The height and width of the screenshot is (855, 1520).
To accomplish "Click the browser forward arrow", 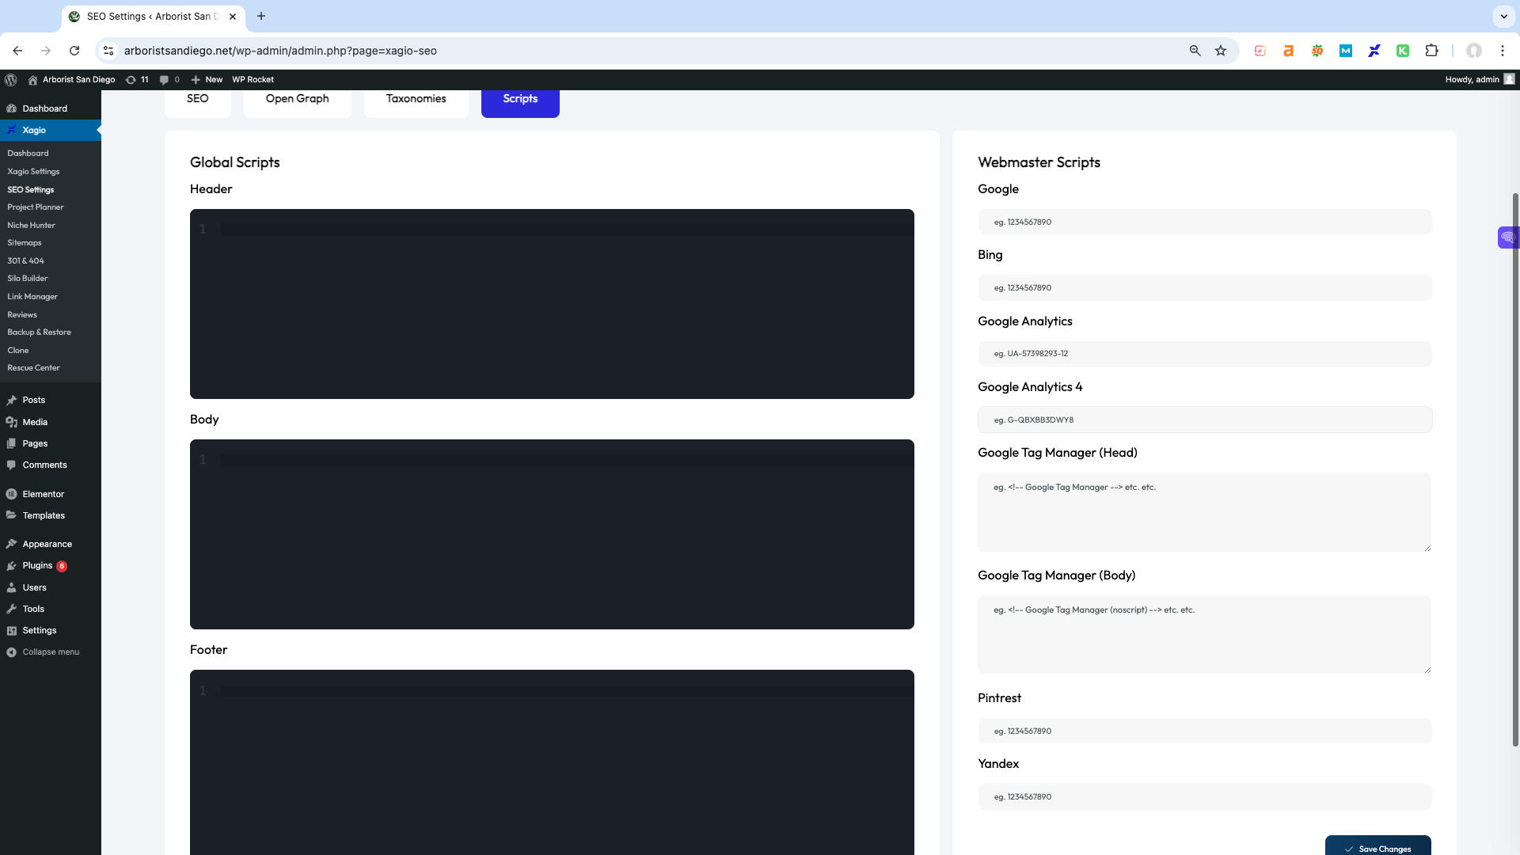I will [x=46, y=51].
